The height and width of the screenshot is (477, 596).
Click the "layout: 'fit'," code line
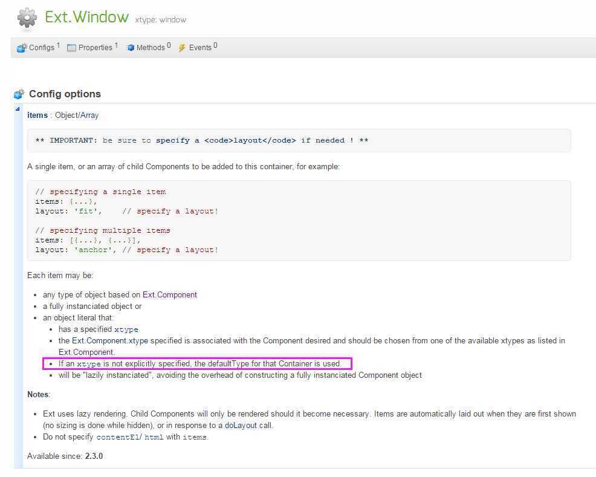pos(68,212)
